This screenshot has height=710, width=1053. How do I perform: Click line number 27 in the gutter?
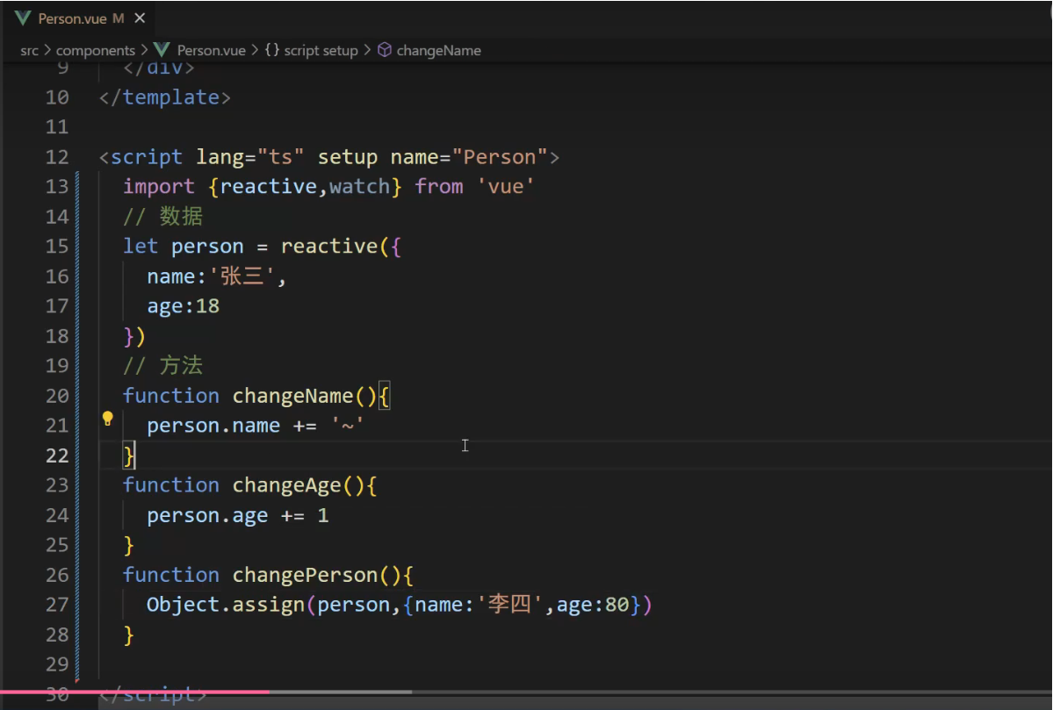pos(57,605)
